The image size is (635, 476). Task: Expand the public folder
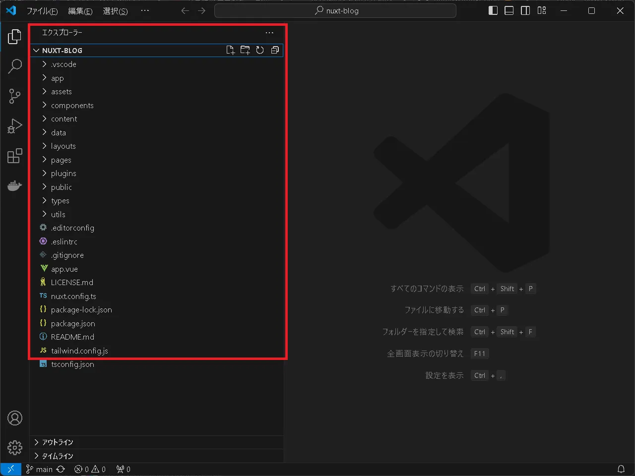pyautogui.click(x=157, y=187)
